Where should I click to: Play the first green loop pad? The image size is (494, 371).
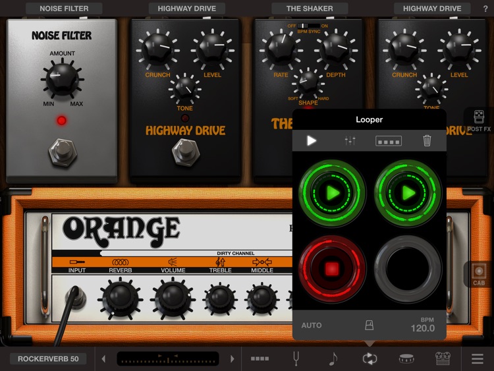332,192
